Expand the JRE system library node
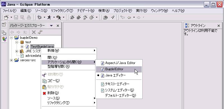 [17, 51]
